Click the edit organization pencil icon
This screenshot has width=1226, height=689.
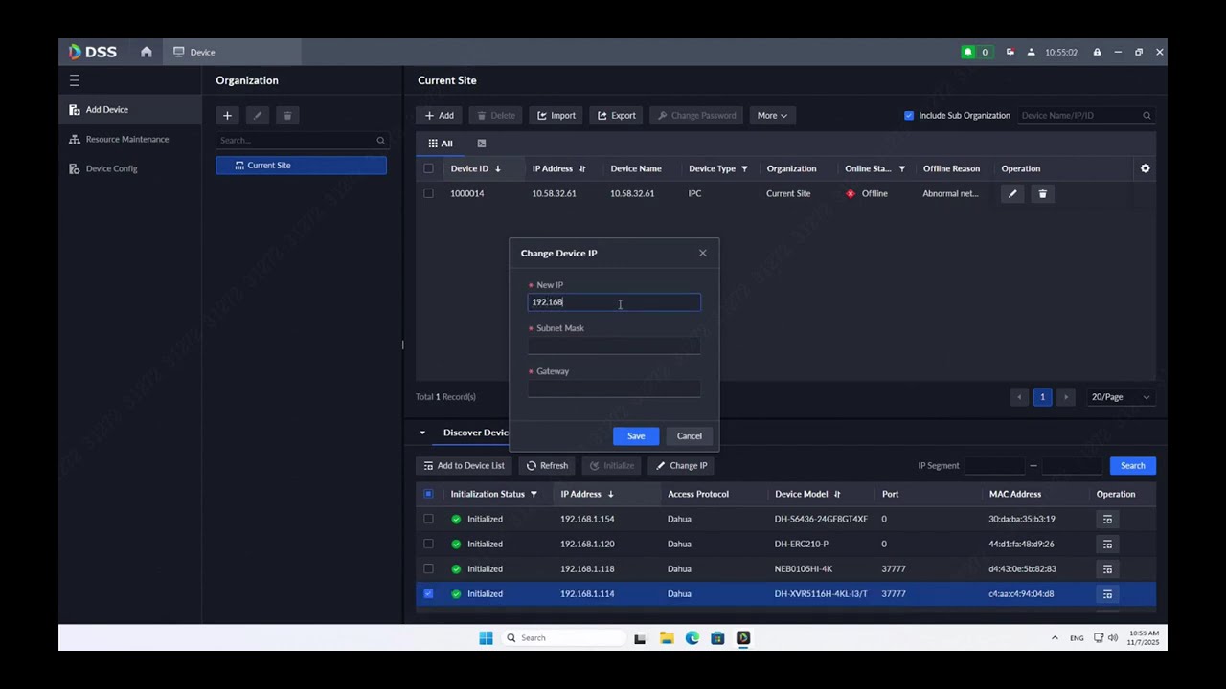[x=257, y=116]
